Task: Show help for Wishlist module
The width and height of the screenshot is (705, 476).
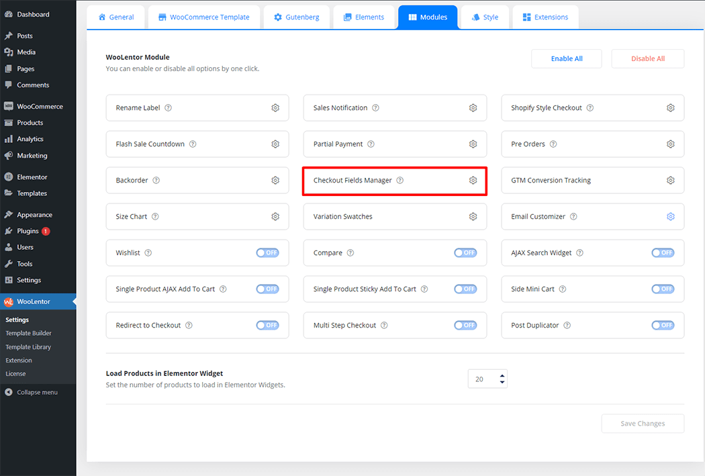Action: 148,252
